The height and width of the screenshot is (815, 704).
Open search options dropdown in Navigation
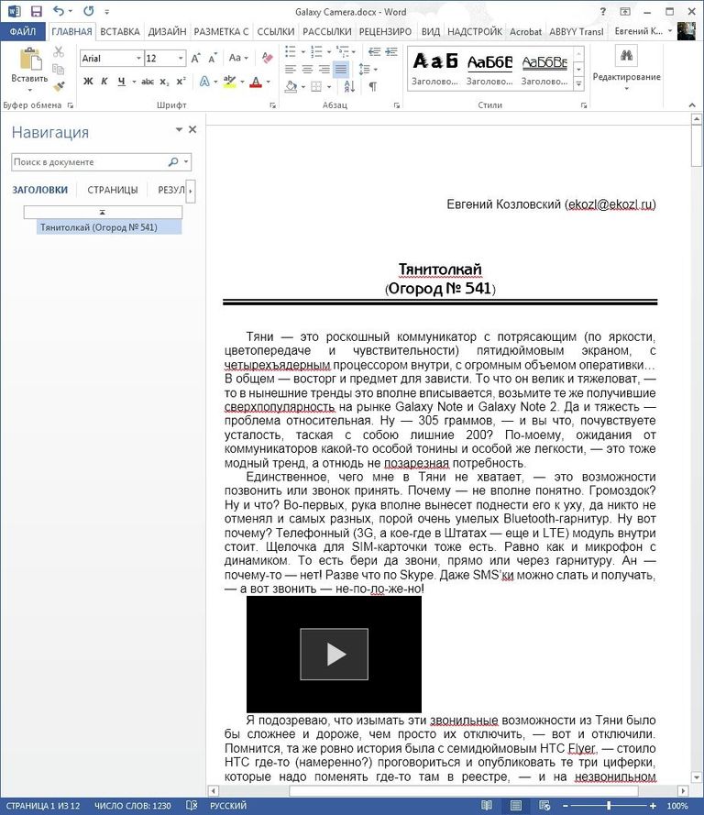point(187,162)
